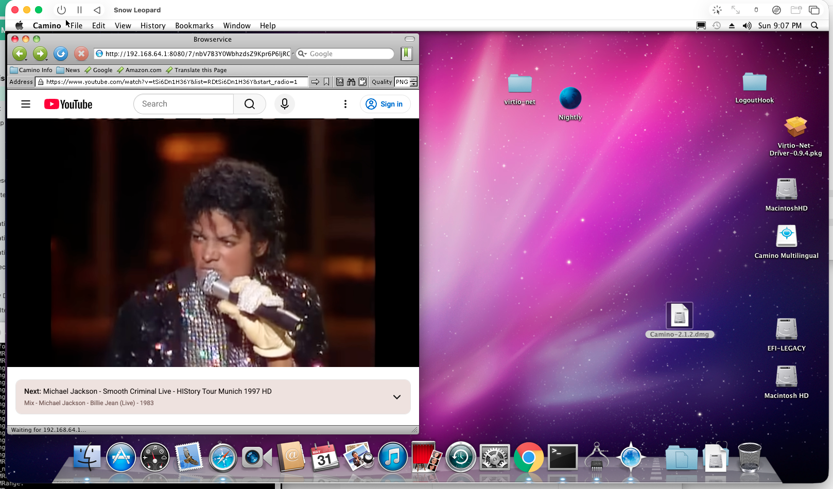Reload the page with the blue reload button

pos(61,54)
